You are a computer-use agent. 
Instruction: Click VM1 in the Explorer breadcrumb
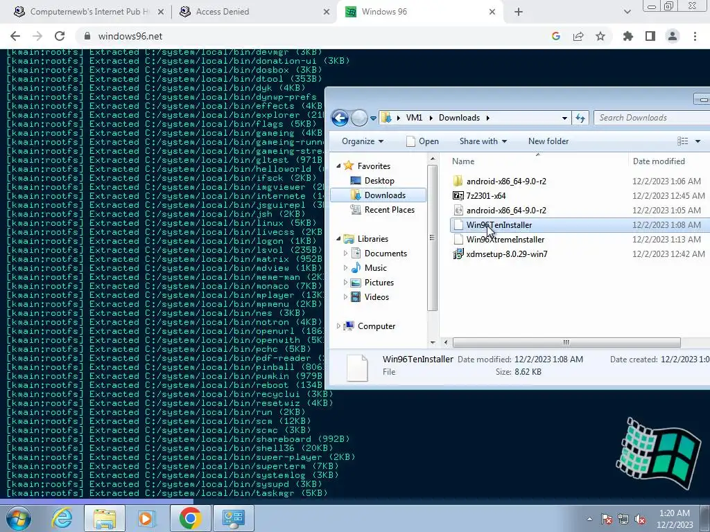(414, 118)
